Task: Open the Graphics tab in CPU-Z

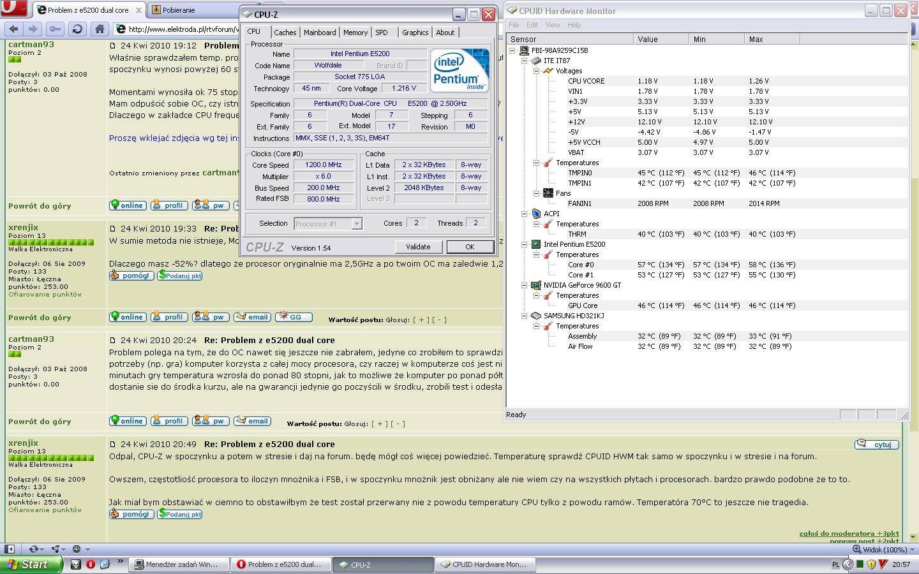Action: click(415, 33)
